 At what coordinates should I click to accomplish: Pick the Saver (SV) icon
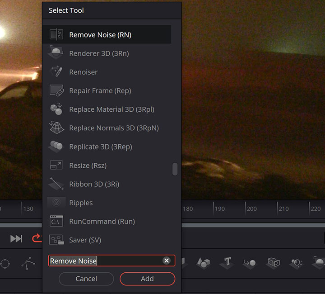[x=56, y=240]
